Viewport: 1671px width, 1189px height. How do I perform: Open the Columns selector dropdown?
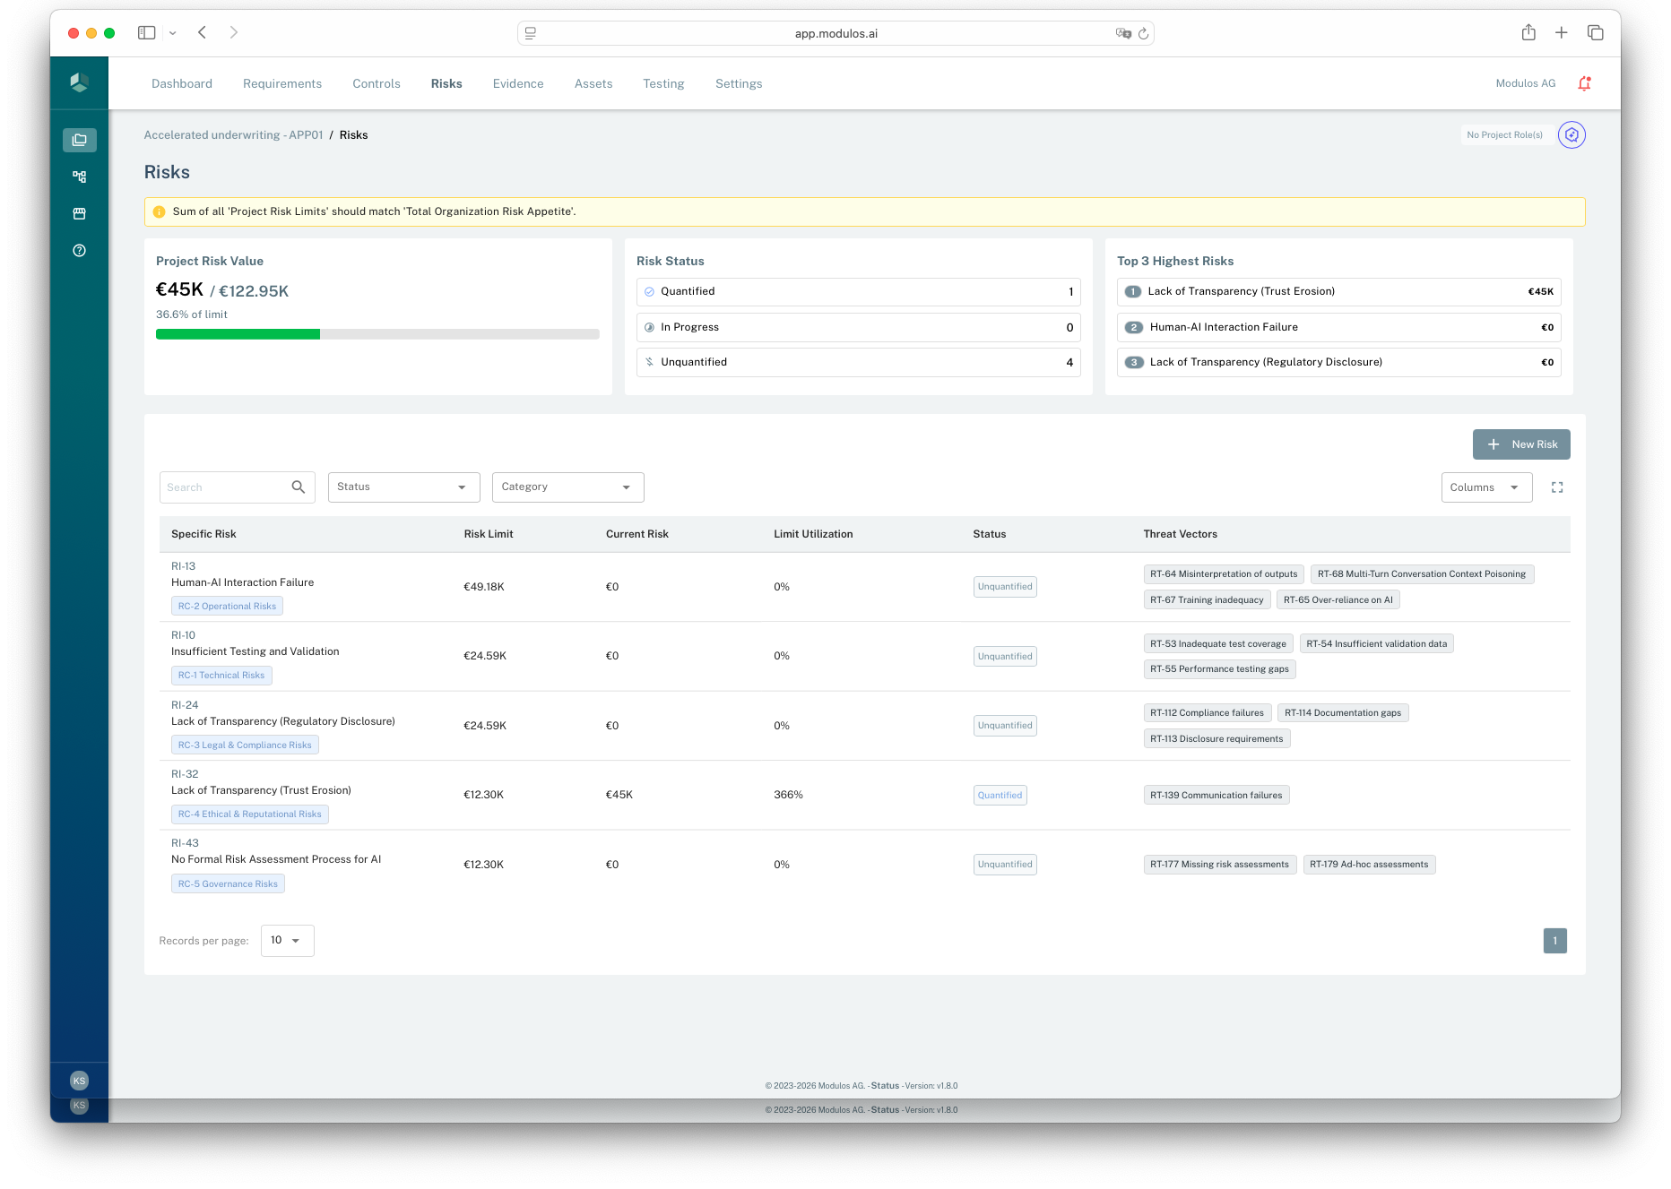pyautogui.click(x=1485, y=487)
